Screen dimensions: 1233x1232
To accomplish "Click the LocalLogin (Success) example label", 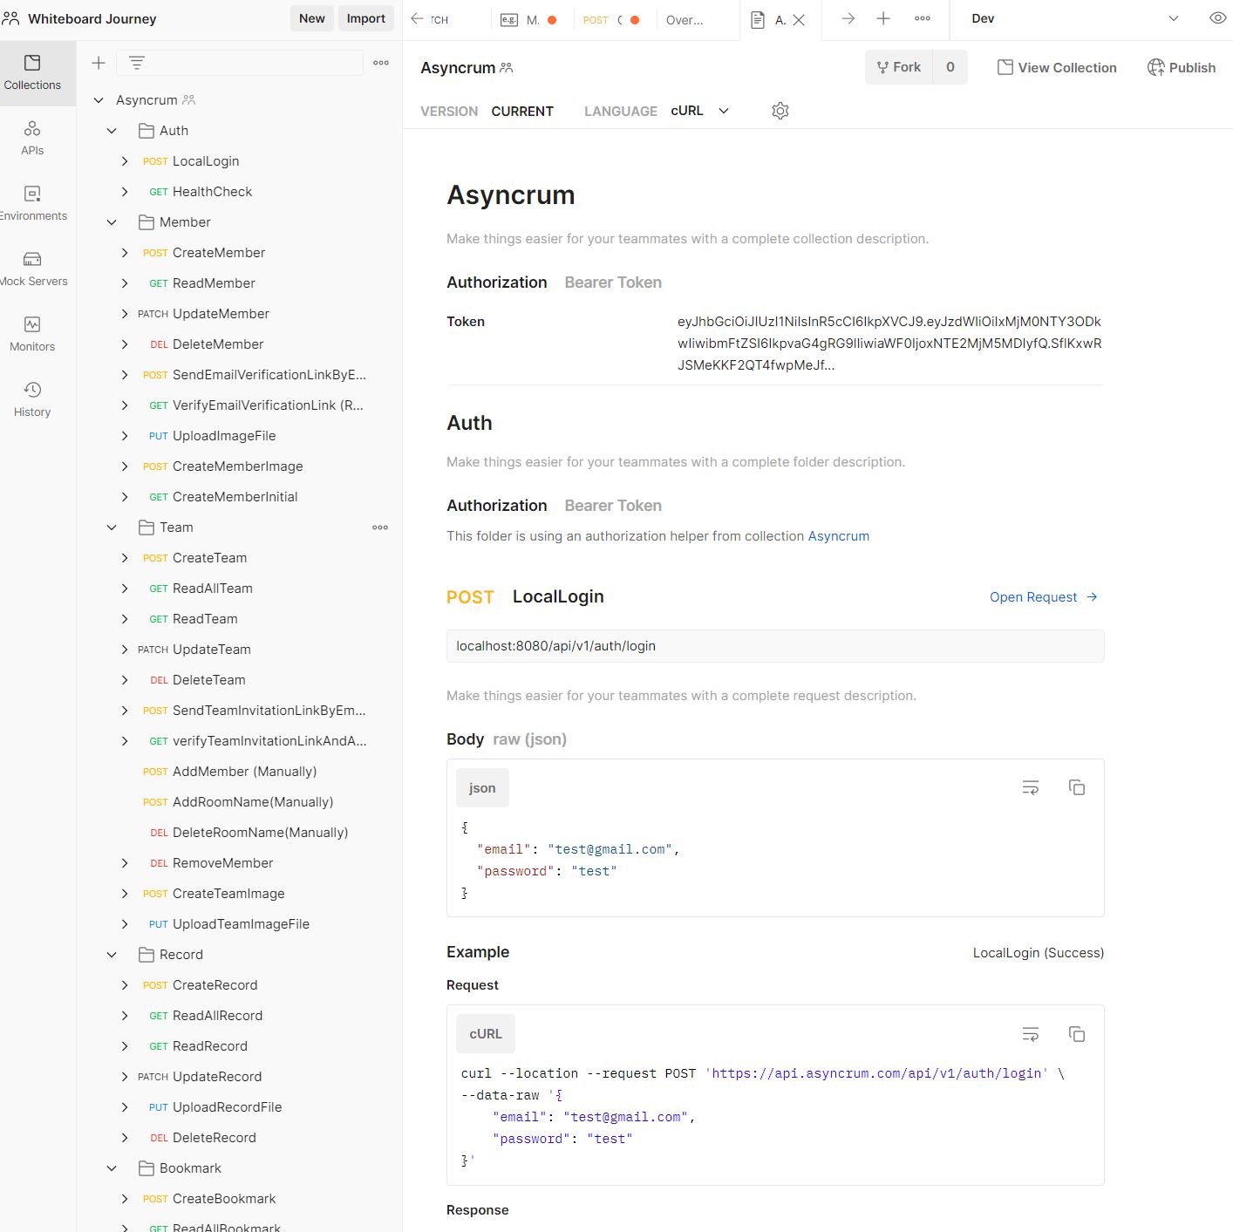I will pyautogui.click(x=1039, y=953).
